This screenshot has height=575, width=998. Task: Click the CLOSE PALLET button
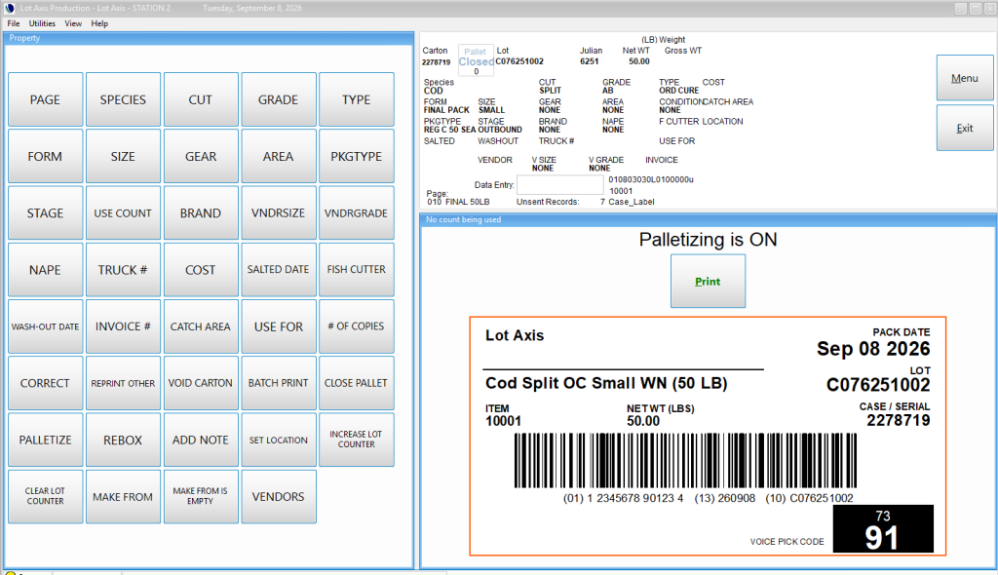[x=357, y=383]
